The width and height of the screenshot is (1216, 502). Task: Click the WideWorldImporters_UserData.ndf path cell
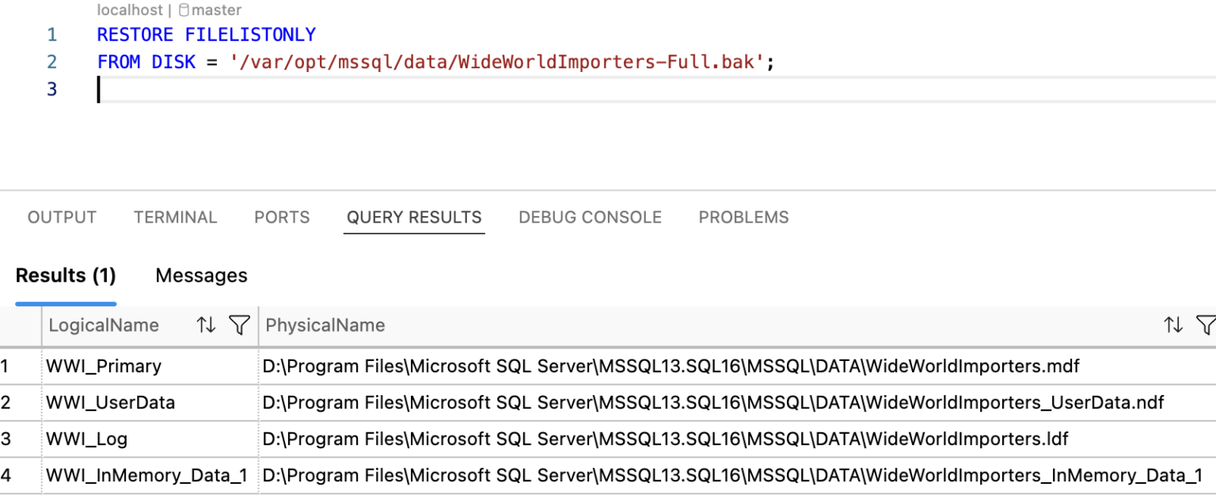737,402
